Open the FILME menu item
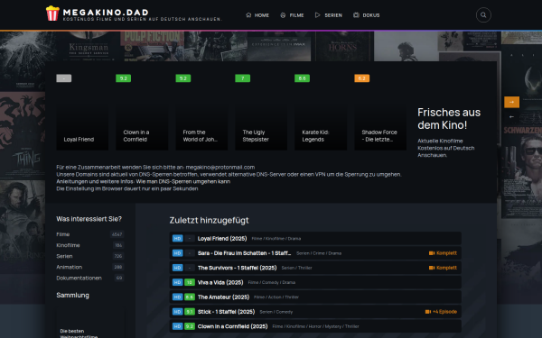Screen dimensions: 542x338 coord(292,15)
